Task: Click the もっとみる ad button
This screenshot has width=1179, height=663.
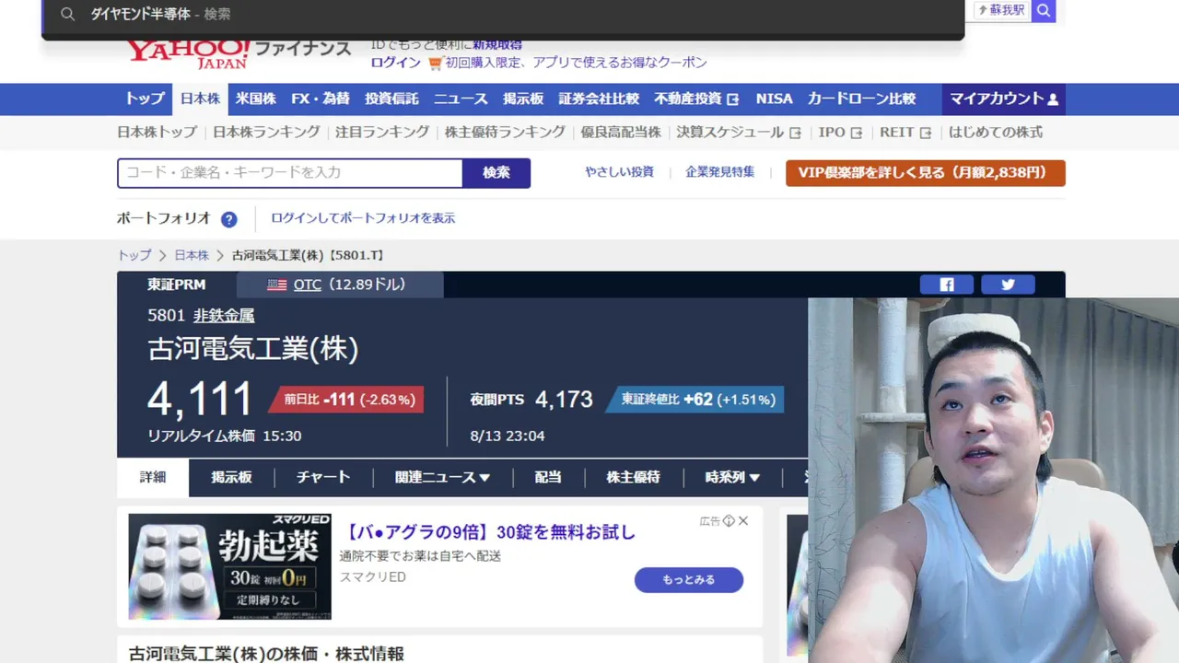Action: click(689, 579)
